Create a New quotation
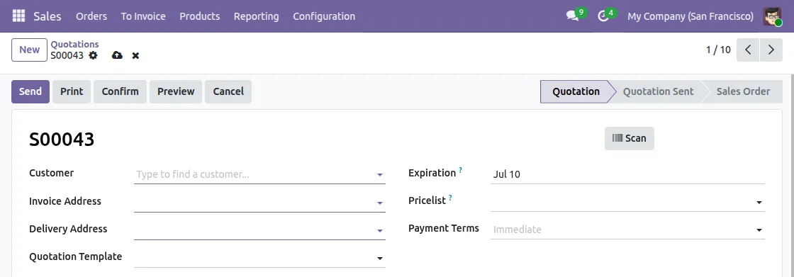 (29, 50)
